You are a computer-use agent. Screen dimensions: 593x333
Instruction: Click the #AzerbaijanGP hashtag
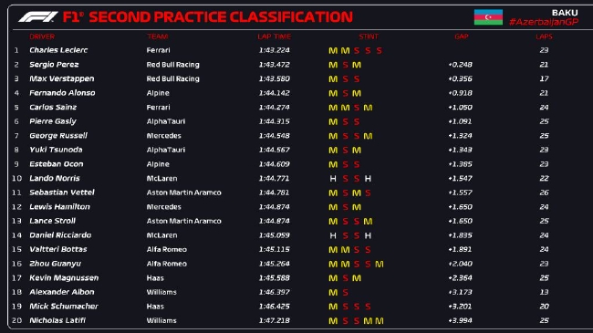pos(544,22)
